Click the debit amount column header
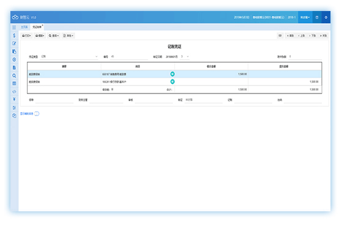The height and width of the screenshot is (226, 347). 211,67
